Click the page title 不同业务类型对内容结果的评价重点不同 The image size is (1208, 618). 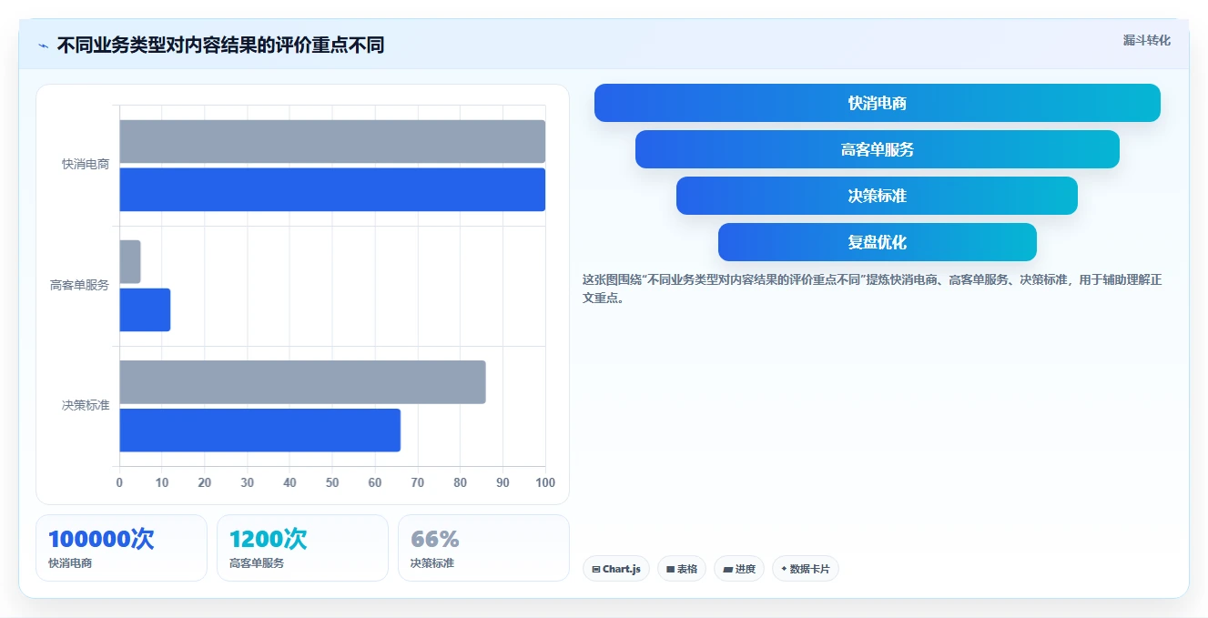220,46
